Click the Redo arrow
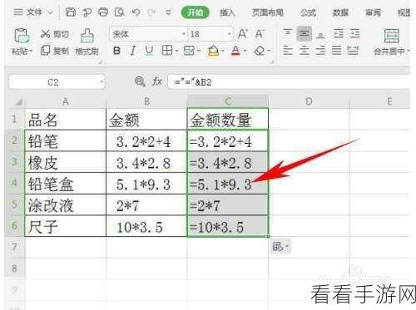 click(151, 12)
